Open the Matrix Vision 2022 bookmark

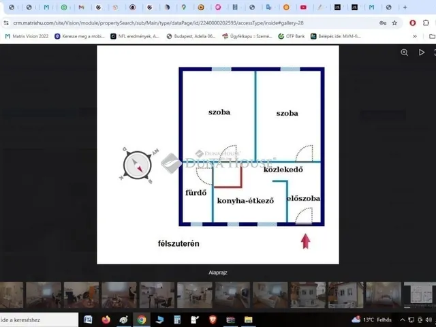click(x=27, y=36)
